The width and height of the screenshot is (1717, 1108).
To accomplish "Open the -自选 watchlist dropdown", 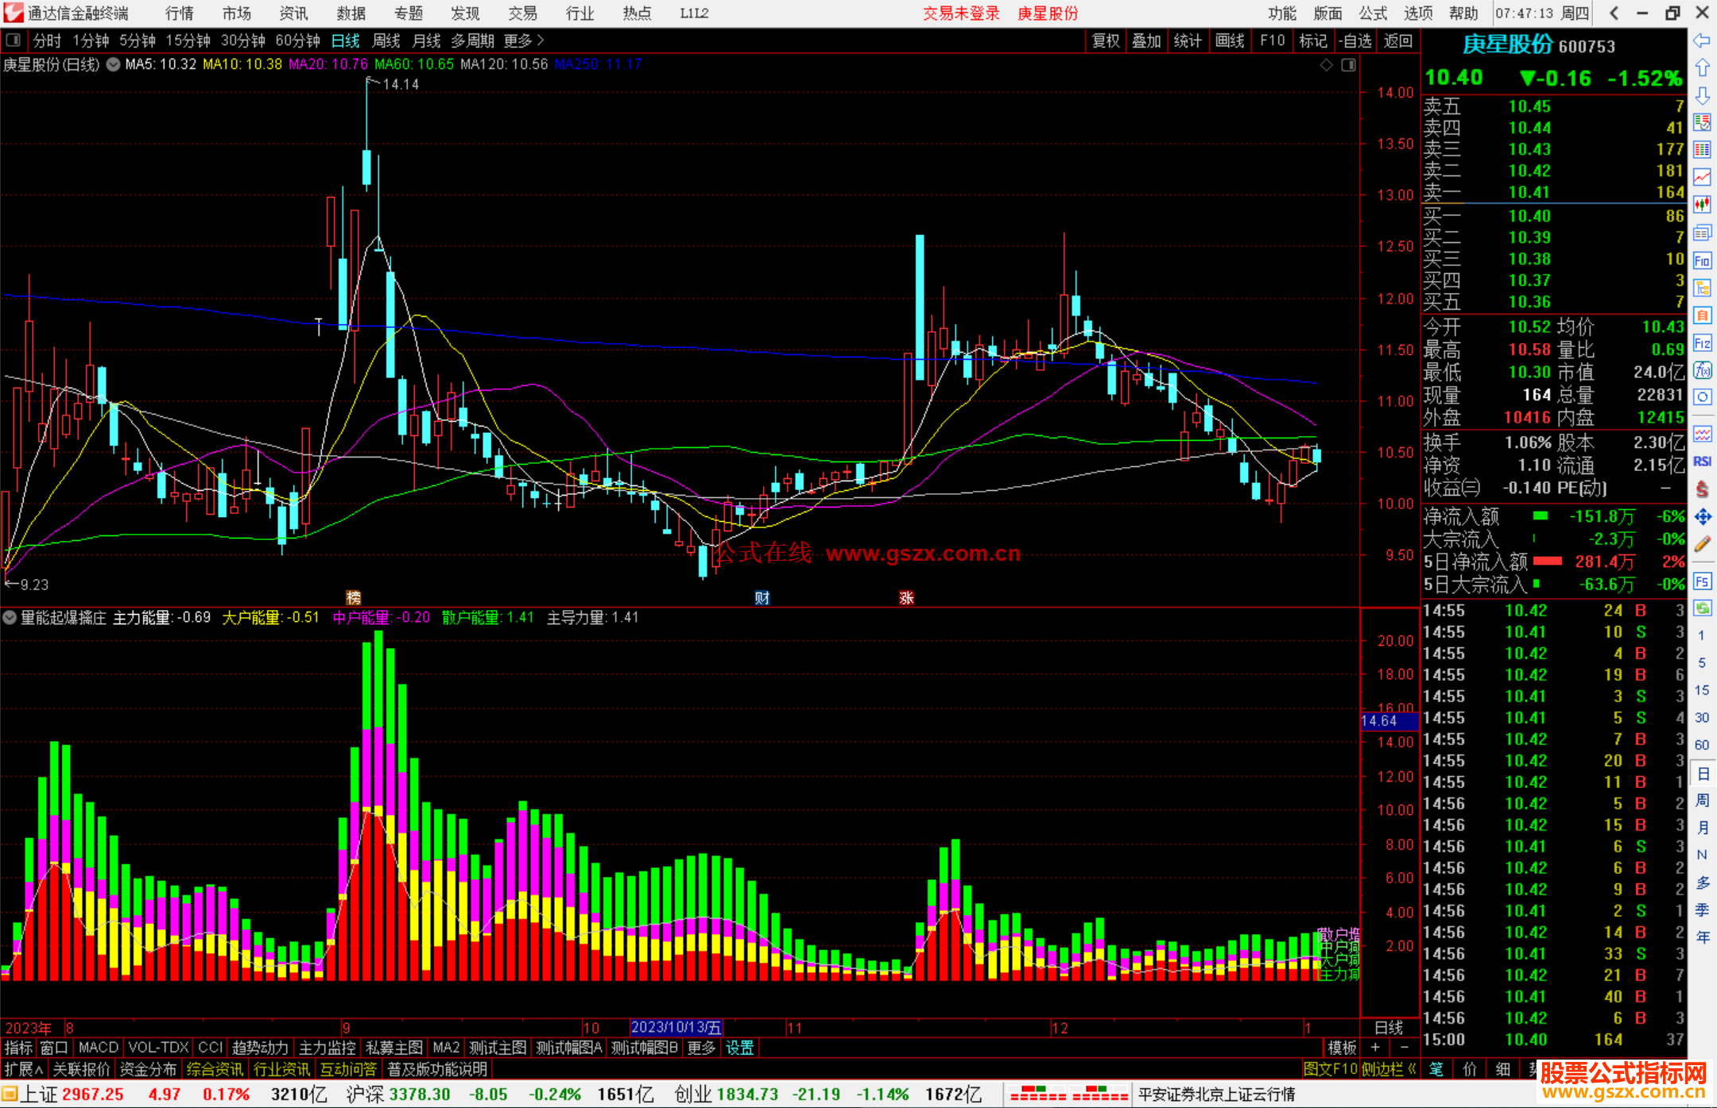I will pos(1355,41).
